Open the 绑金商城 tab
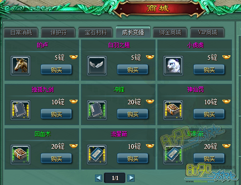 (170, 33)
